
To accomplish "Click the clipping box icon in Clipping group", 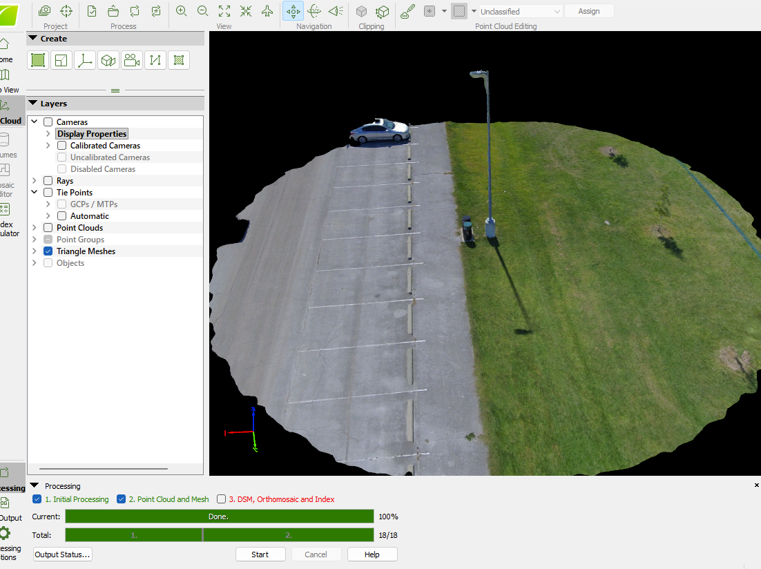I will point(361,11).
